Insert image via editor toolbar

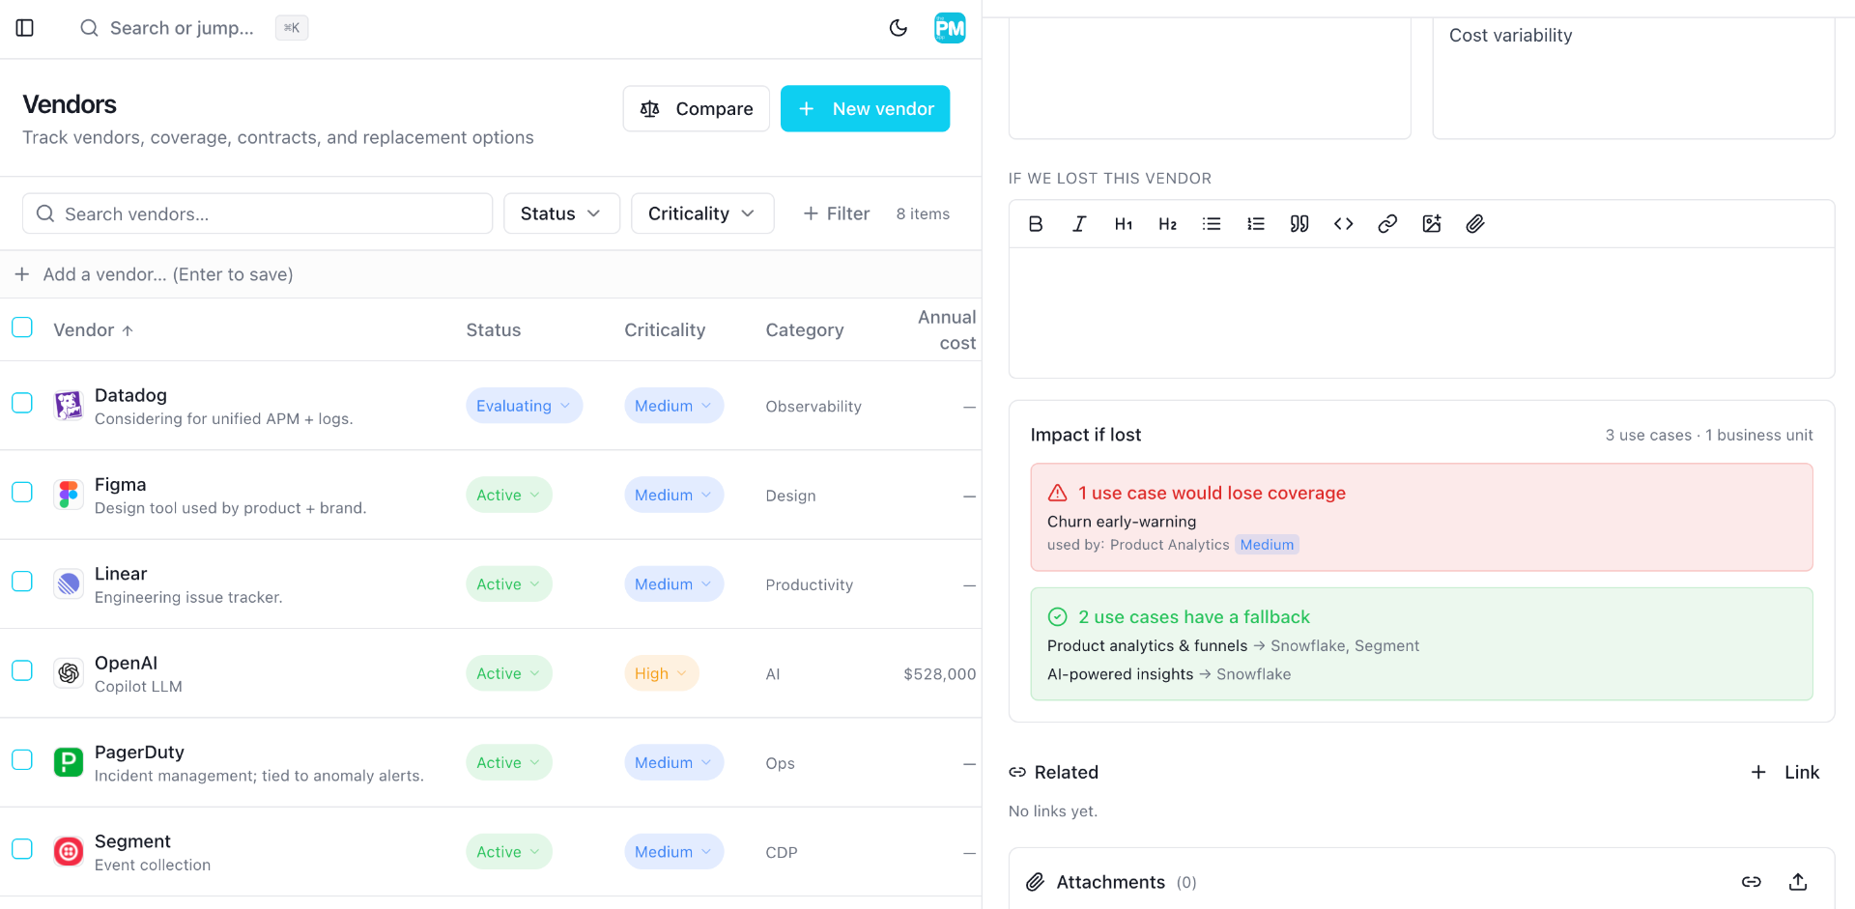tap(1432, 224)
